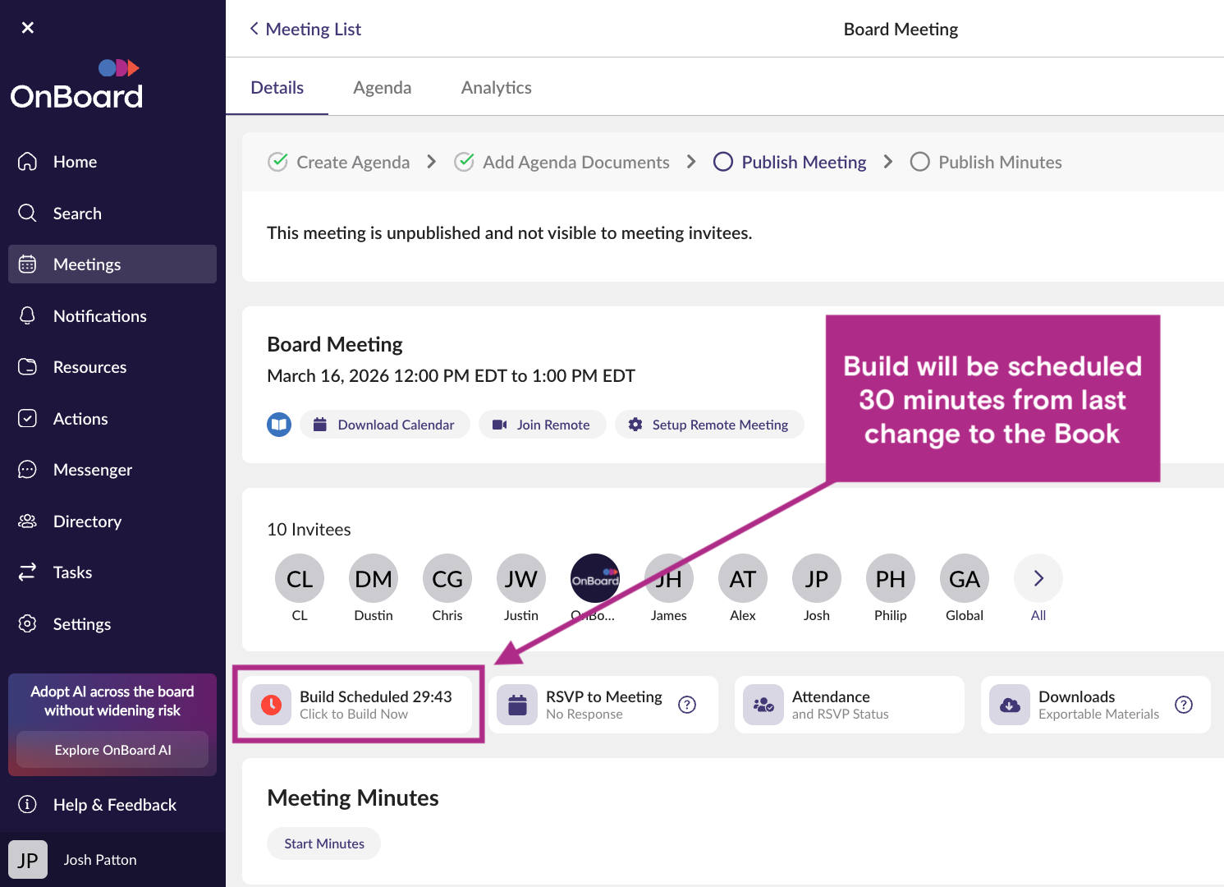Click the Start Minutes button
The image size is (1224, 887).
click(324, 843)
